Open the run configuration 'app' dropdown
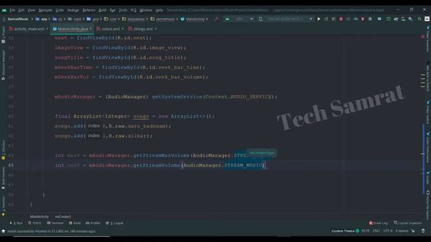 (240, 19)
